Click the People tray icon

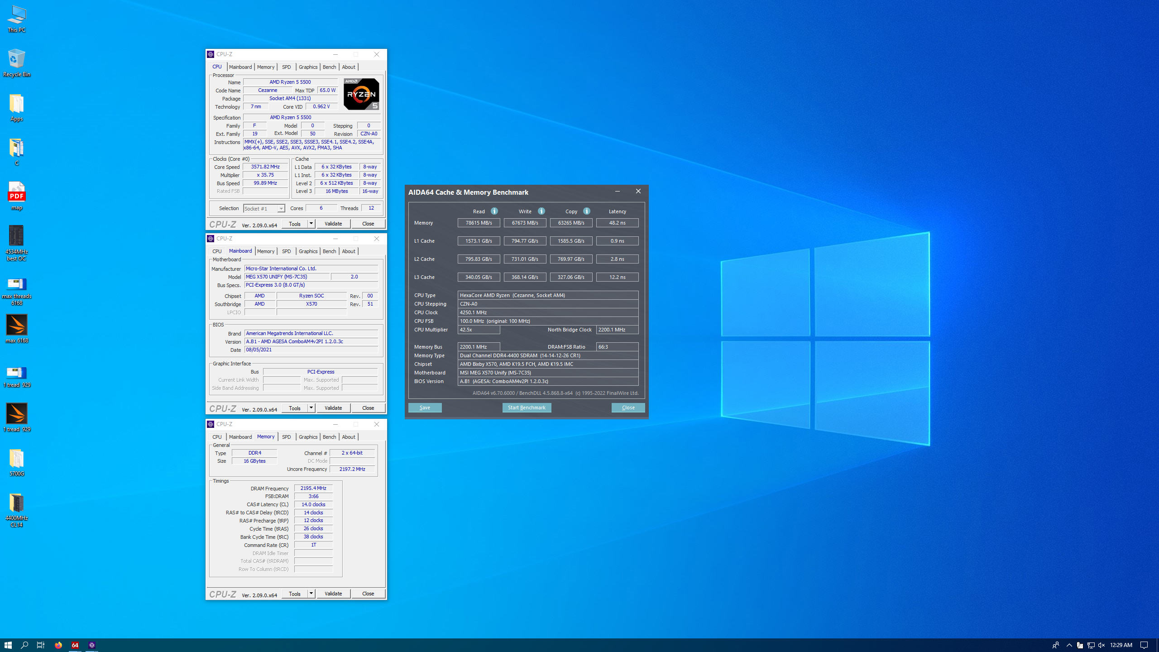coord(1055,645)
